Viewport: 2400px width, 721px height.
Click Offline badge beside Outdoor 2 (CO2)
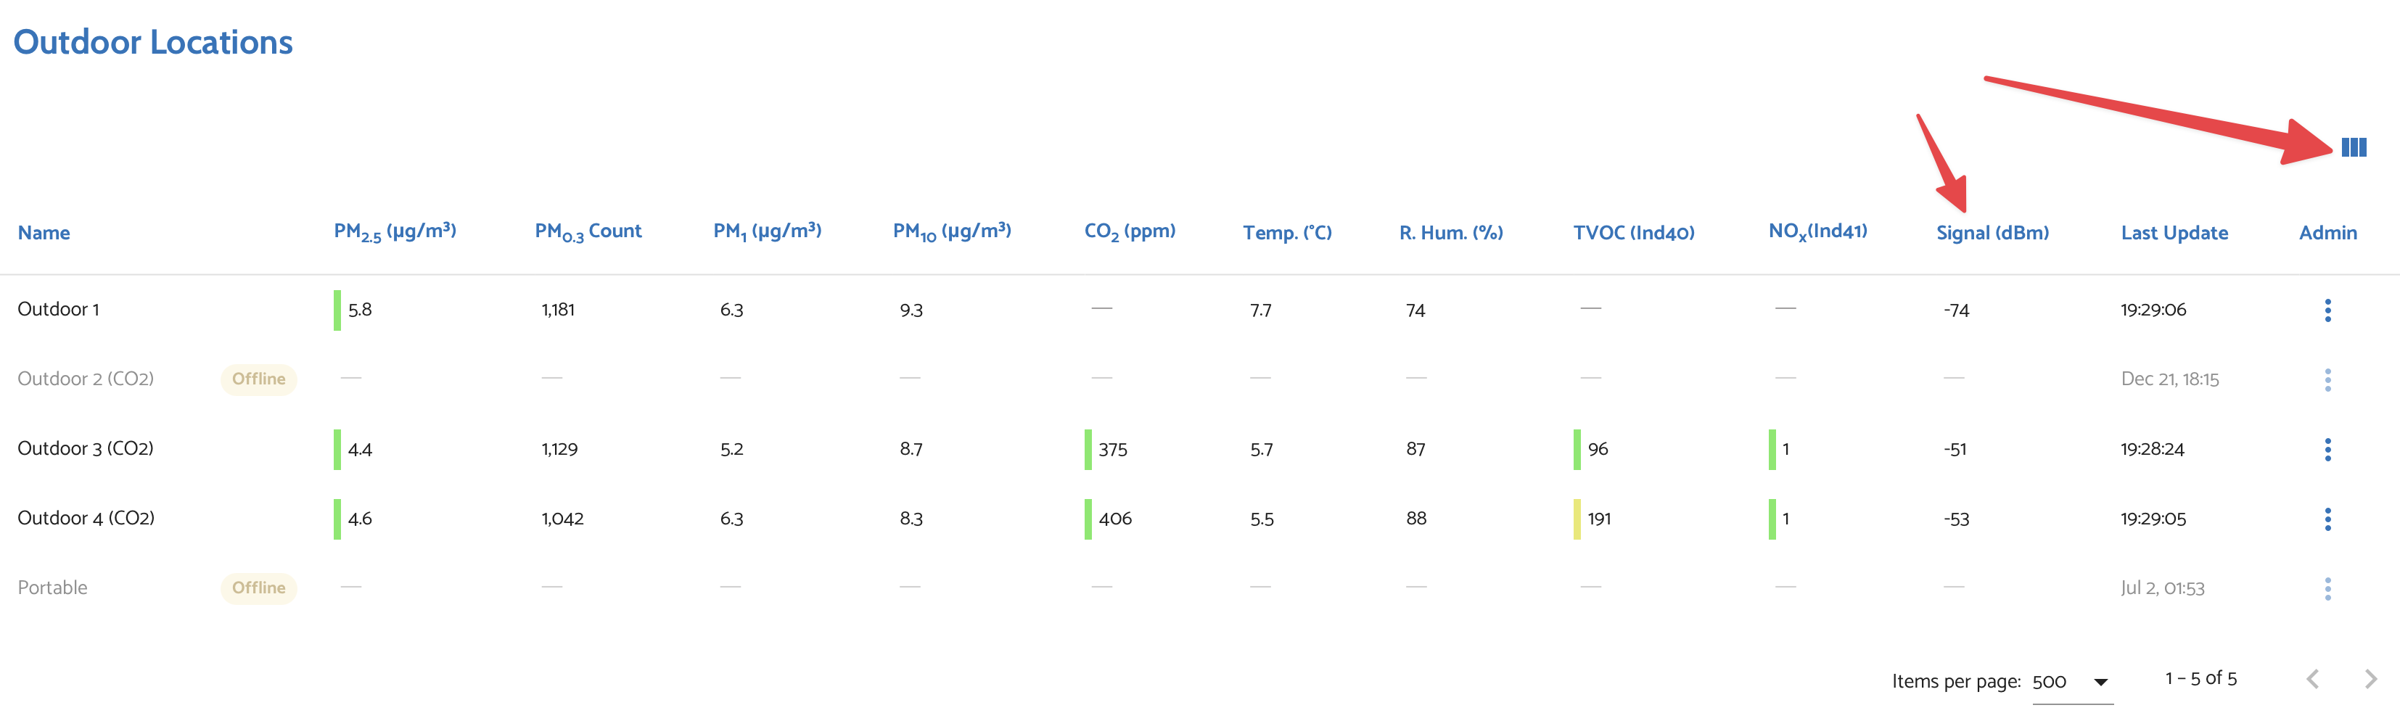tap(258, 379)
